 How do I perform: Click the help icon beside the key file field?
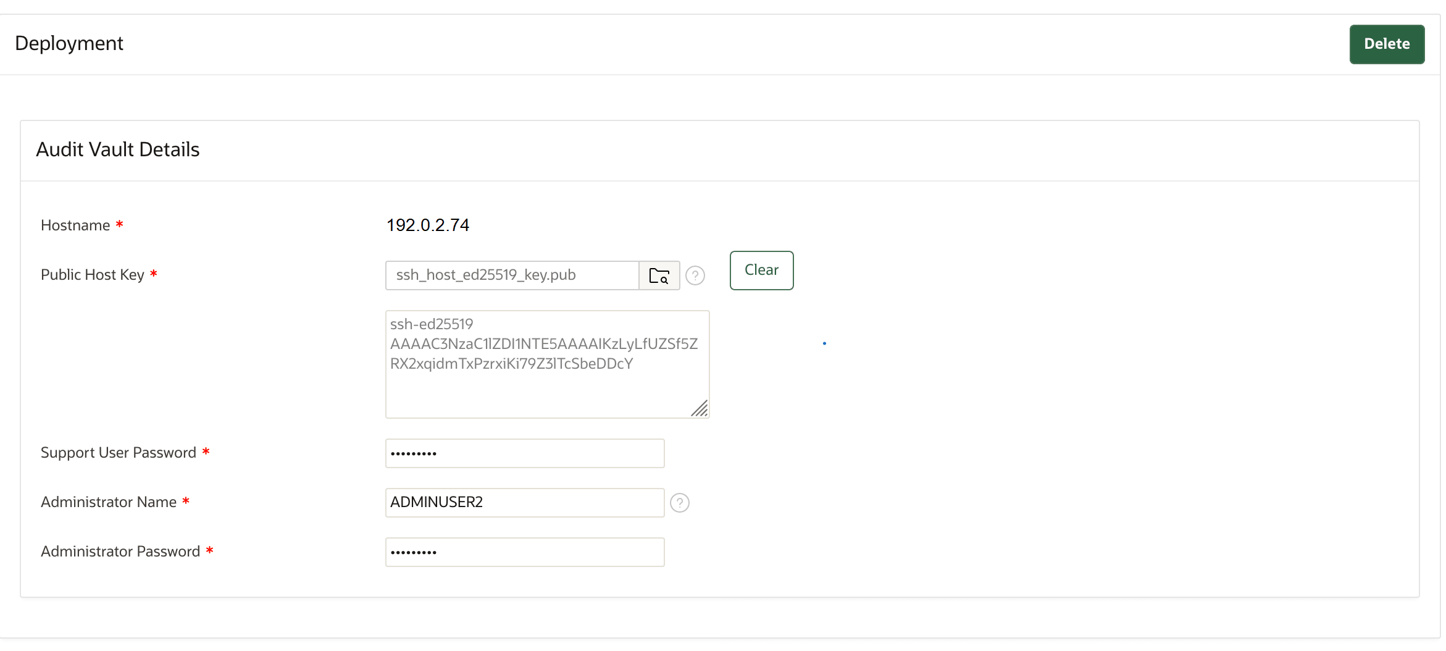(696, 275)
